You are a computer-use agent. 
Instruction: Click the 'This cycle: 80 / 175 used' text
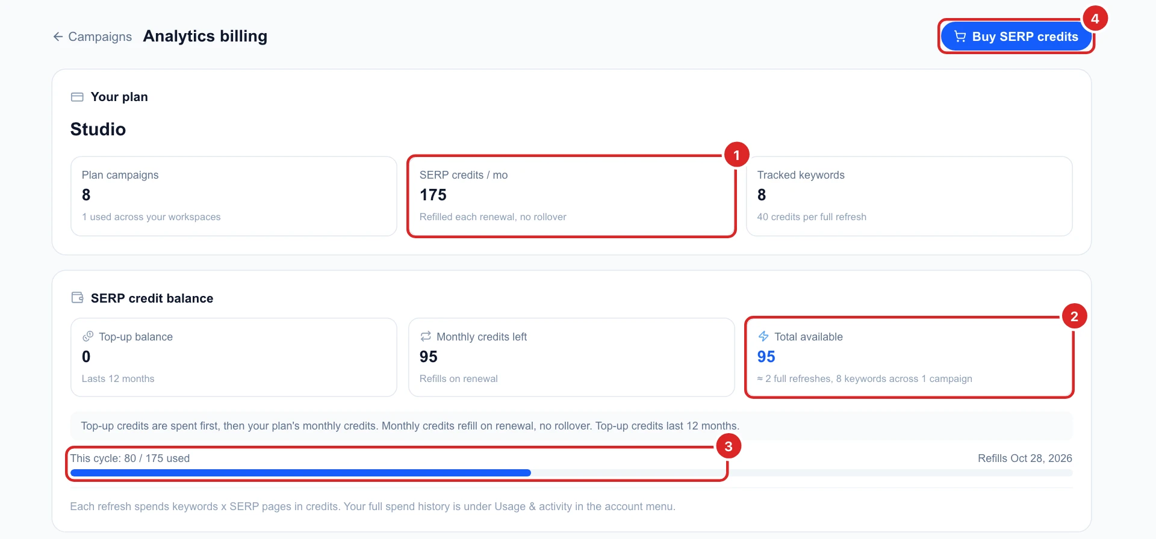click(130, 458)
